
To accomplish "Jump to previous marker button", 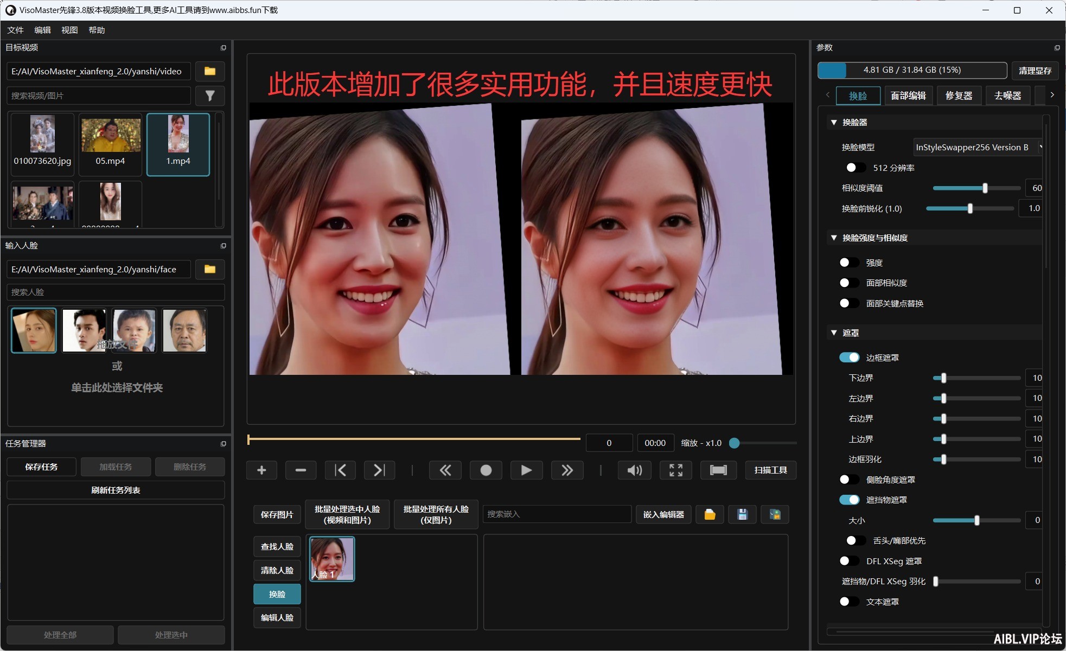I will 340,470.
